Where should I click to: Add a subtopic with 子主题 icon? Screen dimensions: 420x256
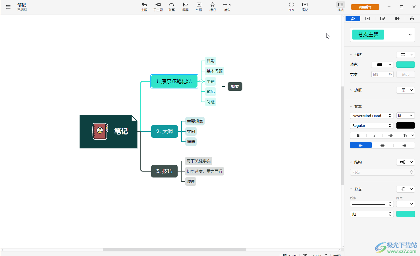pyautogui.click(x=158, y=7)
